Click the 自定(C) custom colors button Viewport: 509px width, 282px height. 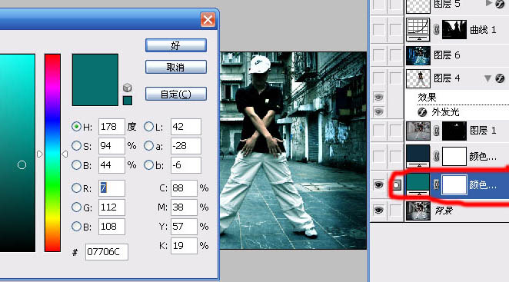pyautogui.click(x=176, y=94)
